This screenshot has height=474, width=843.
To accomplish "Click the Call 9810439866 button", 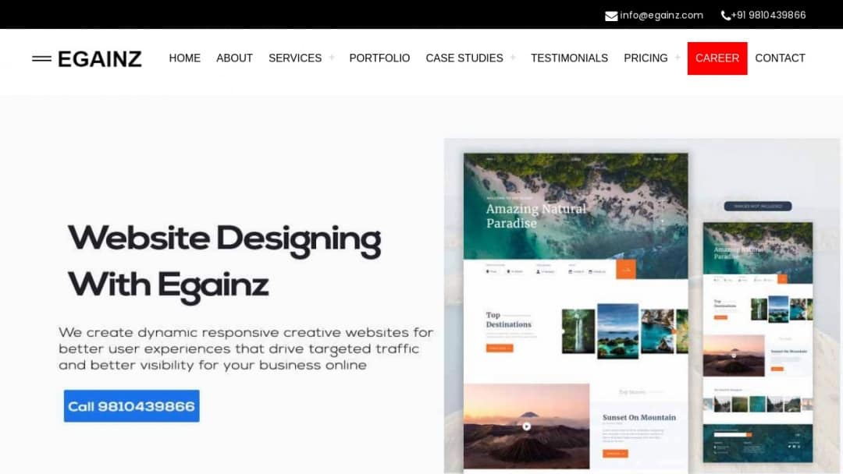I will [x=132, y=406].
